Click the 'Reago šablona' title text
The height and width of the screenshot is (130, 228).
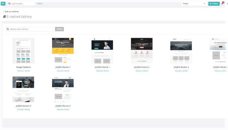tap(23, 67)
